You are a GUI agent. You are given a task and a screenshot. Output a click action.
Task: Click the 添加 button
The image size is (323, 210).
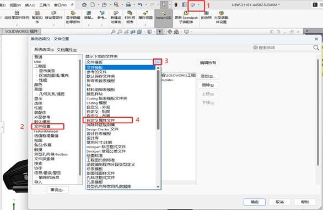coord(208,76)
